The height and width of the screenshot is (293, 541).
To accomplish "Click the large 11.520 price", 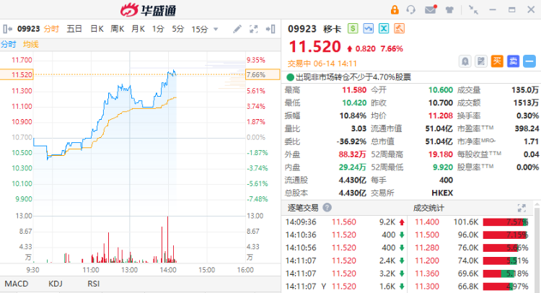I will [x=315, y=47].
